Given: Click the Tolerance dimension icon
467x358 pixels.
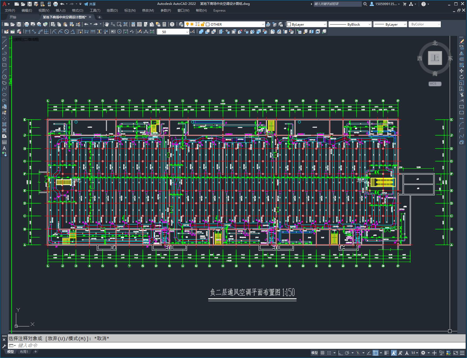Looking at the screenshot, I should point(113,32).
